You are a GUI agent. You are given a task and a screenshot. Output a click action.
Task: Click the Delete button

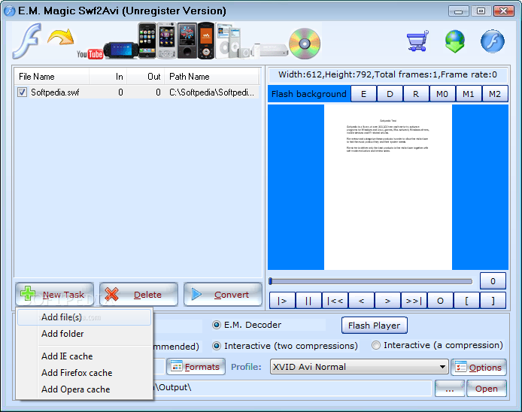pyautogui.click(x=139, y=295)
